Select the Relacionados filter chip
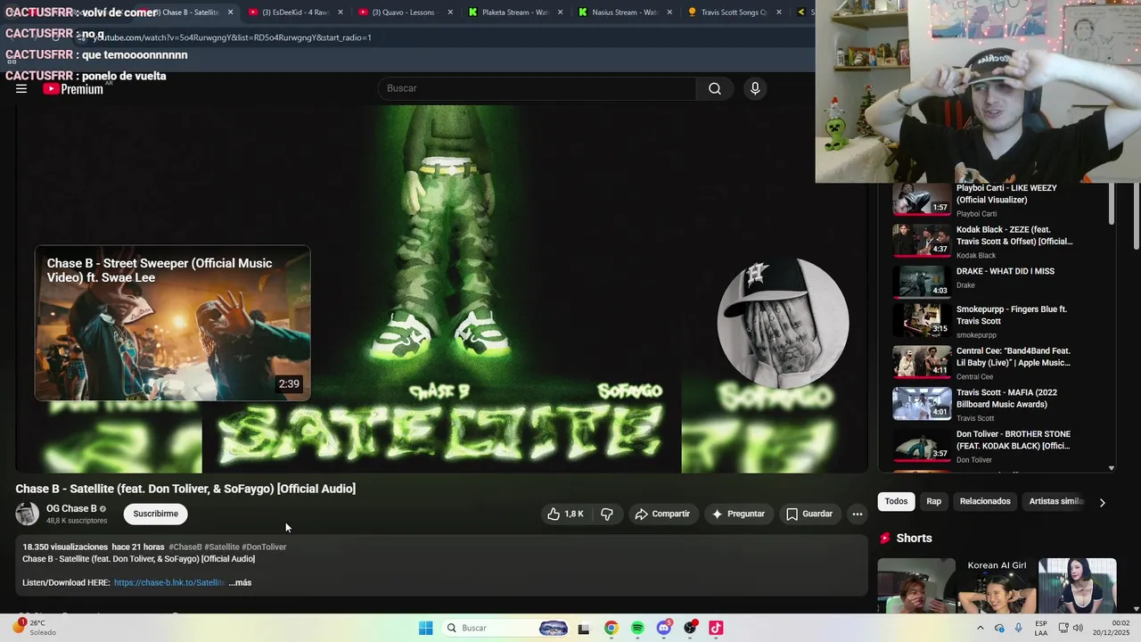Image resolution: width=1141 pixels, height=642 pixels. pos(985,501)
